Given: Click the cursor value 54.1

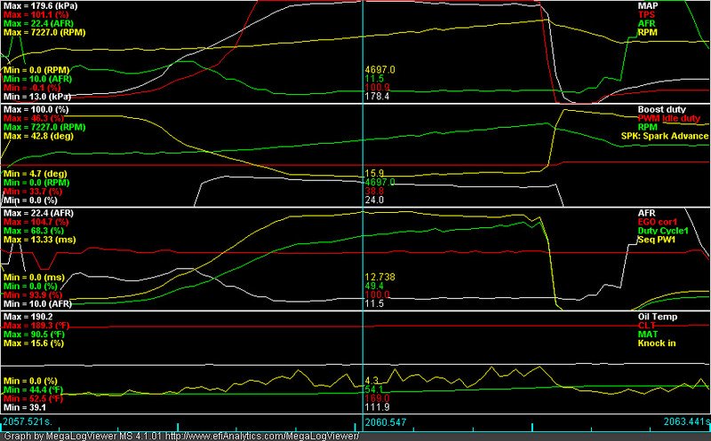Looking at the screenshot, I should (x=374, y=390).
